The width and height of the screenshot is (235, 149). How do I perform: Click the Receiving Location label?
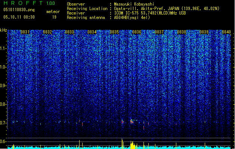(x=87, y=9)
